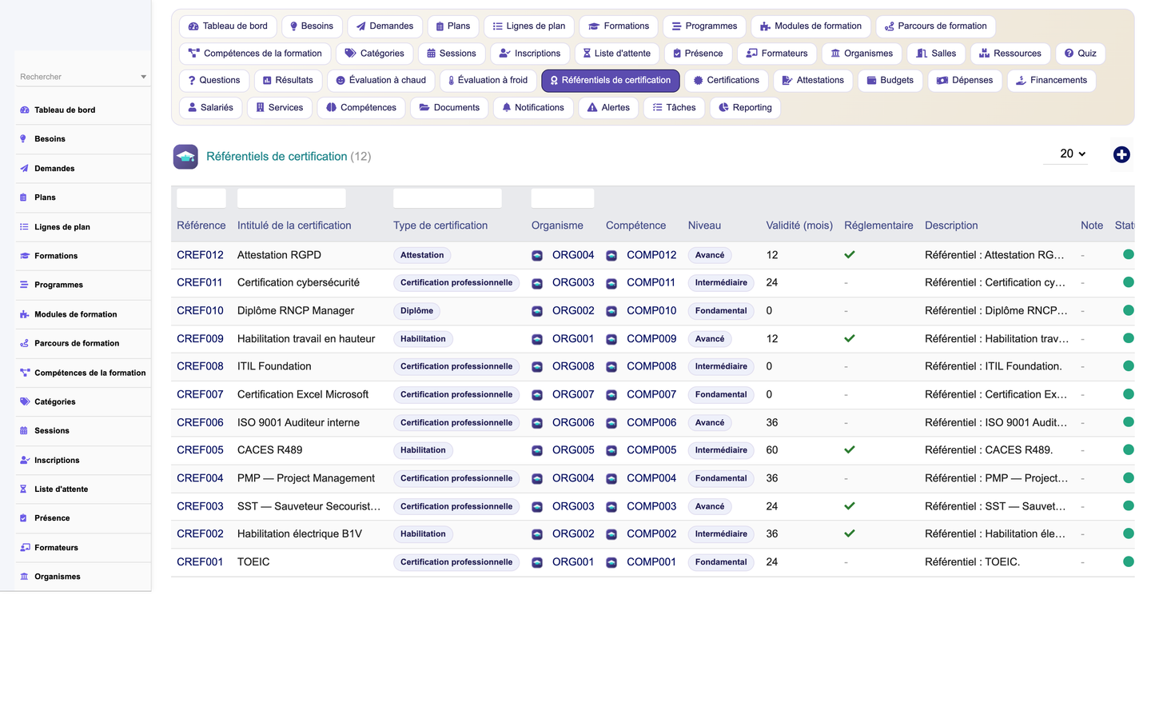The height and width of the screenshot is (715, 1155).
Task: Click the Présence icon in sidebar
Action: [23, 518]
